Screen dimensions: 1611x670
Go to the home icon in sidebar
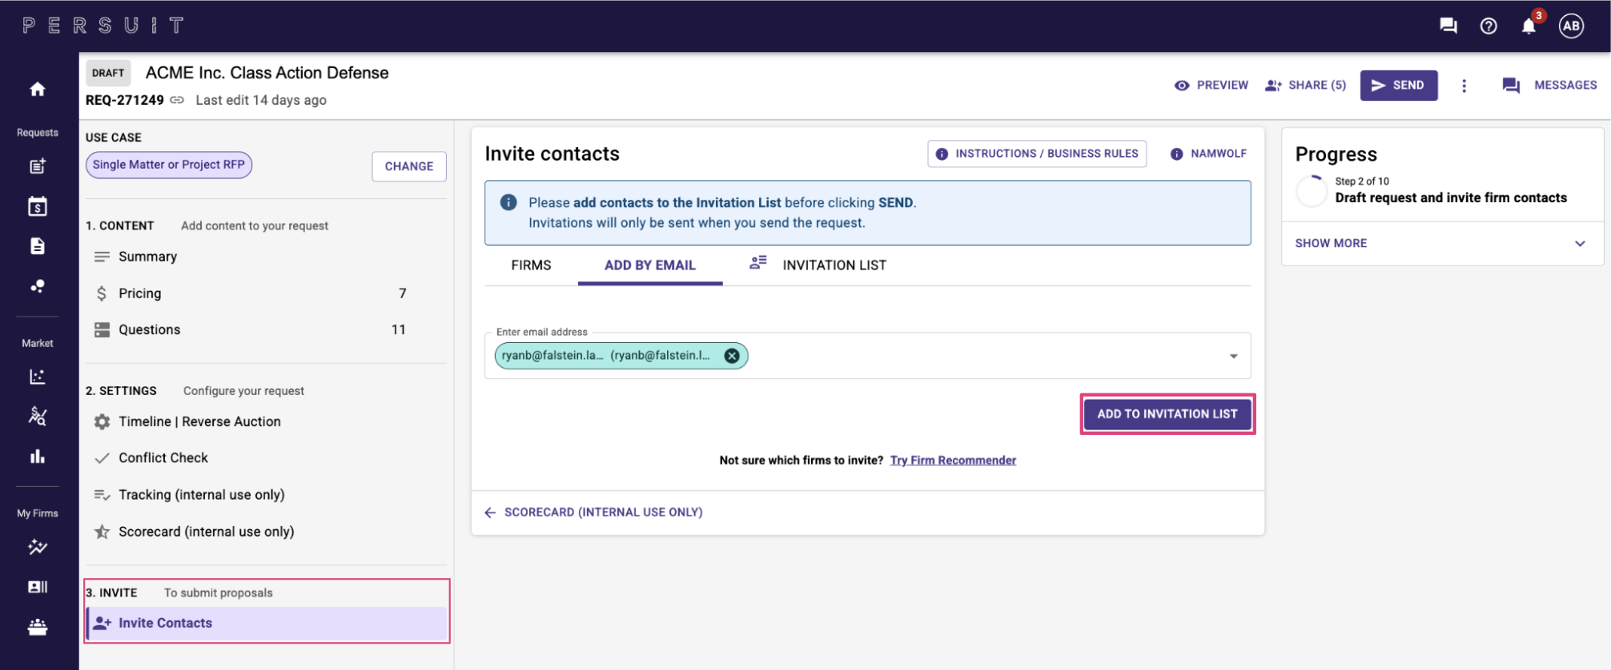tap(38, 89)
